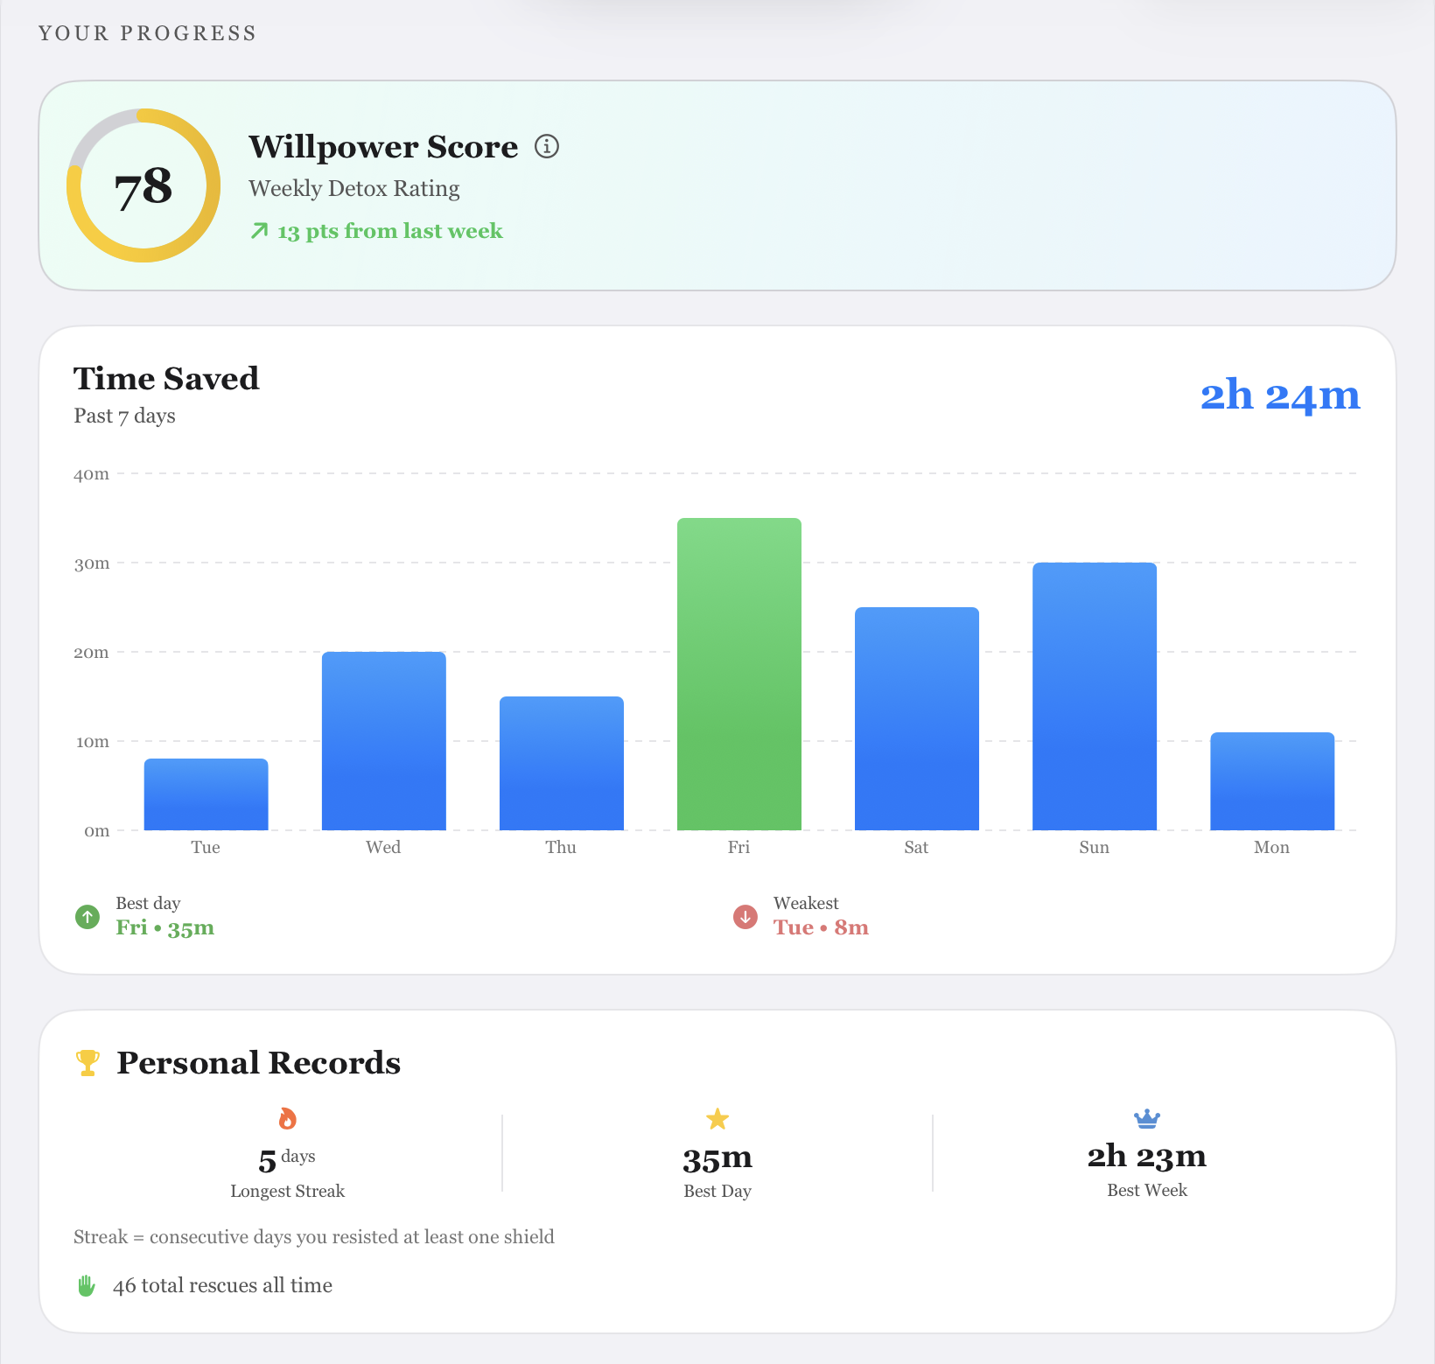This screenshot has height=1364, width=1435.
Task: Open the 13 pts from last week details
Action: pos(388,231)
